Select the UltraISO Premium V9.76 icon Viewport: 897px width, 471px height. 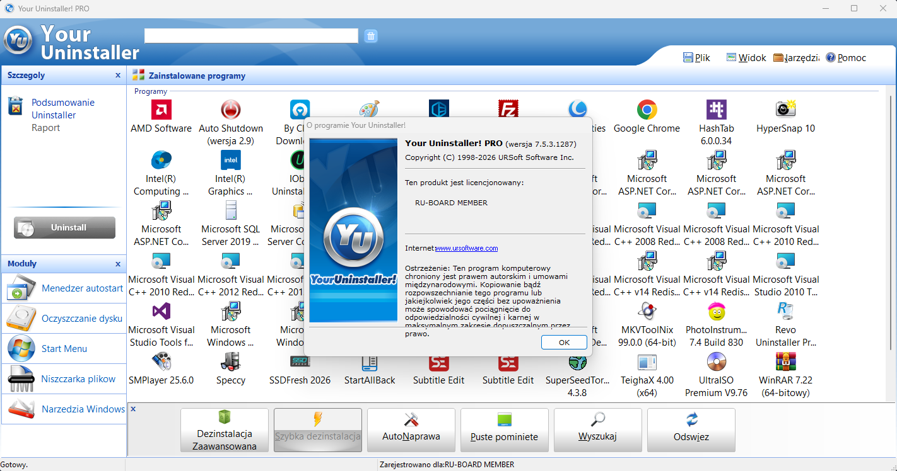point(716,361)
